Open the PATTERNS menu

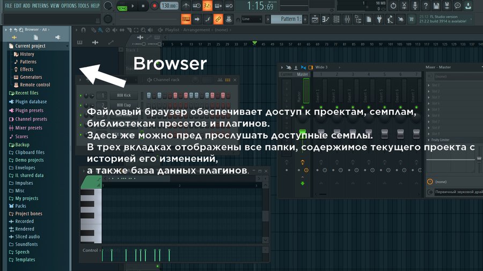pyautogui.click(x=40, y=6)
